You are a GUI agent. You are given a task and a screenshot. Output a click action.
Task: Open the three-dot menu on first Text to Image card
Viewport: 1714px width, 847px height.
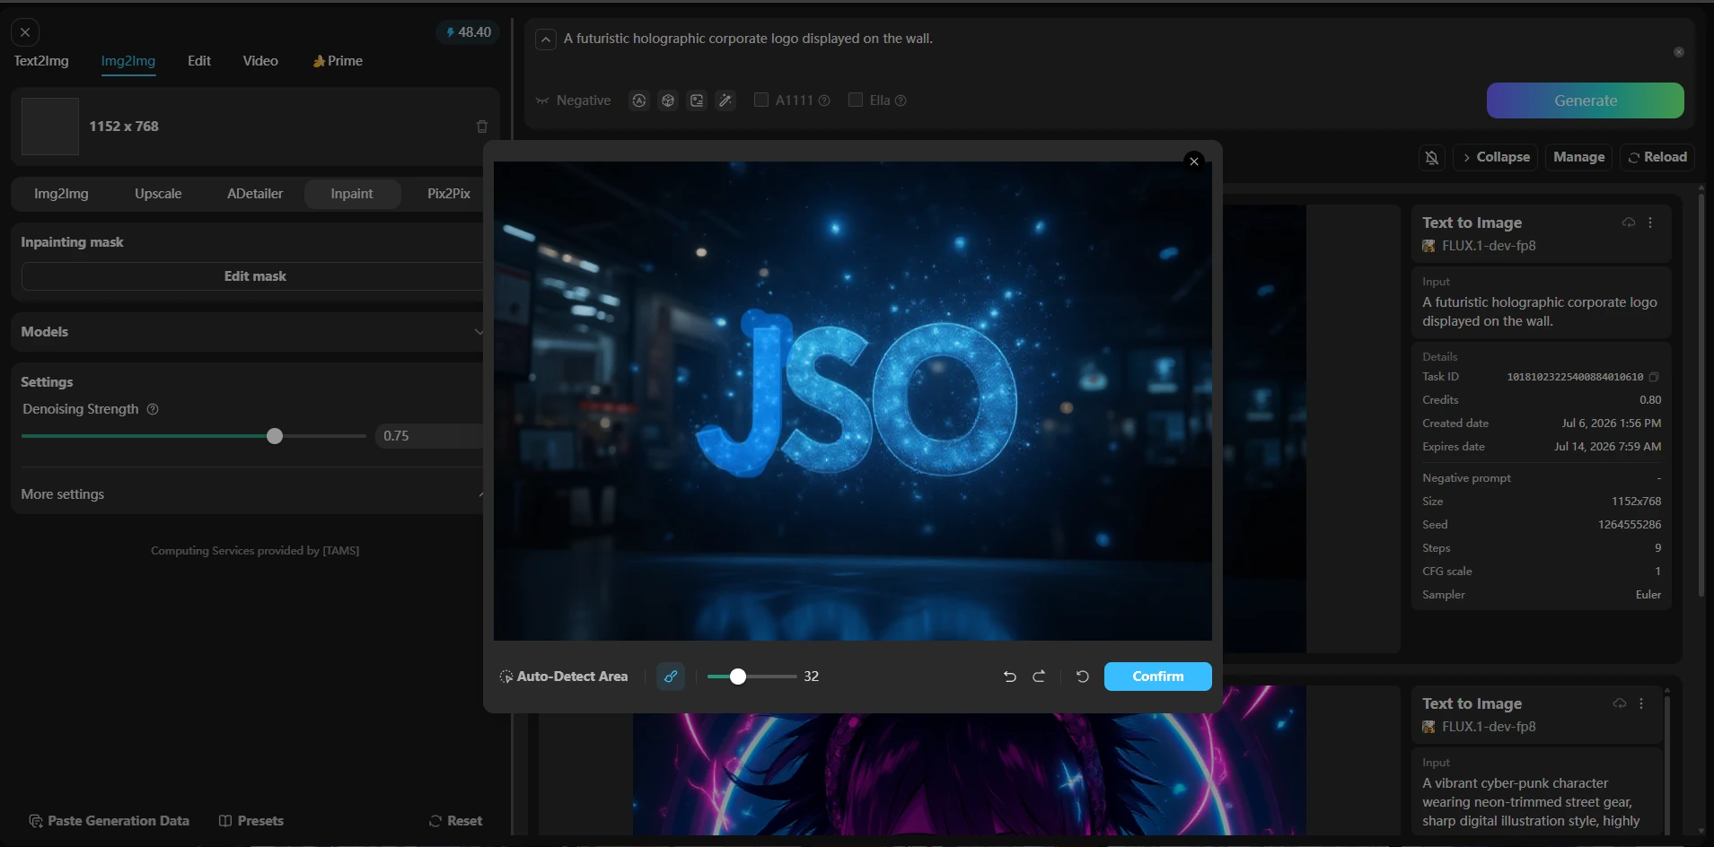click(x=1650, y=223)
